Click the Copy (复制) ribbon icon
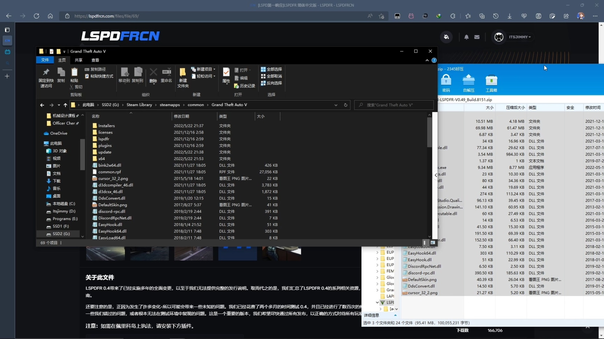Viewport: 604px width, 339px height. (61, 75)
